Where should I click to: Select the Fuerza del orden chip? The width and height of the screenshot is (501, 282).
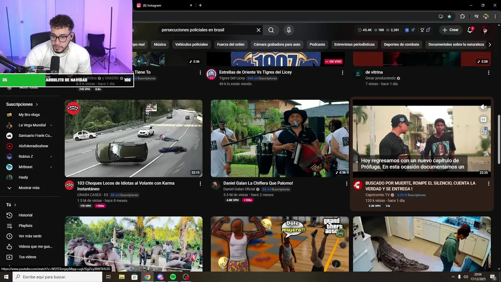[231, 45]
